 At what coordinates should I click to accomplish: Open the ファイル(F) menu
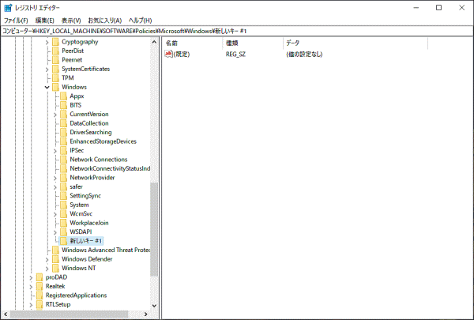16,21
